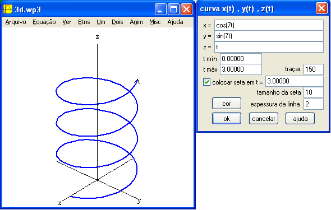Image resolution: width=331 pixels, height=210 pixels.
Task: Close the 3d.wp3 window
Action: coord(187,10)
